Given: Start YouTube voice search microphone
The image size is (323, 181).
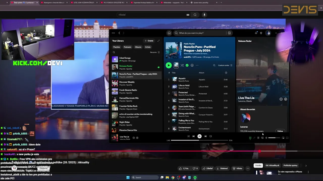Looking at the screenshot, I should (204, 15).
